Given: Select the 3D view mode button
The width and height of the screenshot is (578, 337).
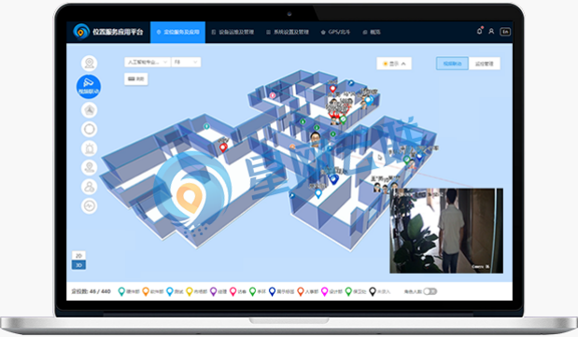Looking at the screenshot, I should click(78, 265).
